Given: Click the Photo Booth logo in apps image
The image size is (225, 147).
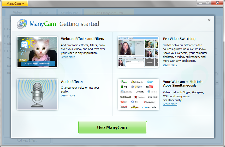Looking at the screenshot, I should coord(139,97).
